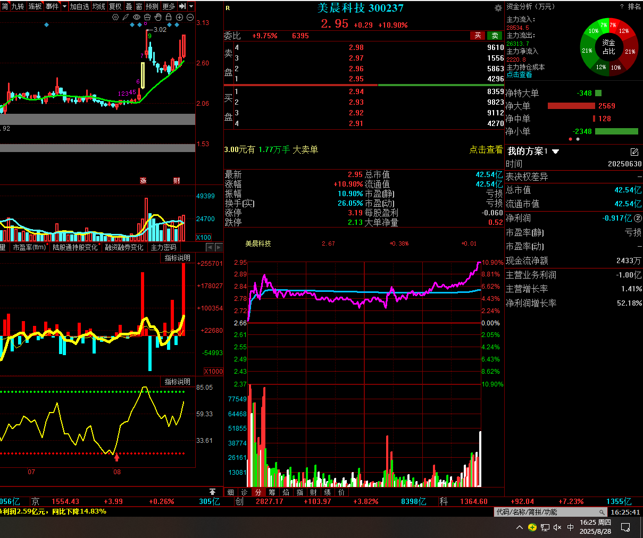Expand 我的方案1 dropdown arrow
The width and height of the screenshot is (643, 538).
[556, 152]
